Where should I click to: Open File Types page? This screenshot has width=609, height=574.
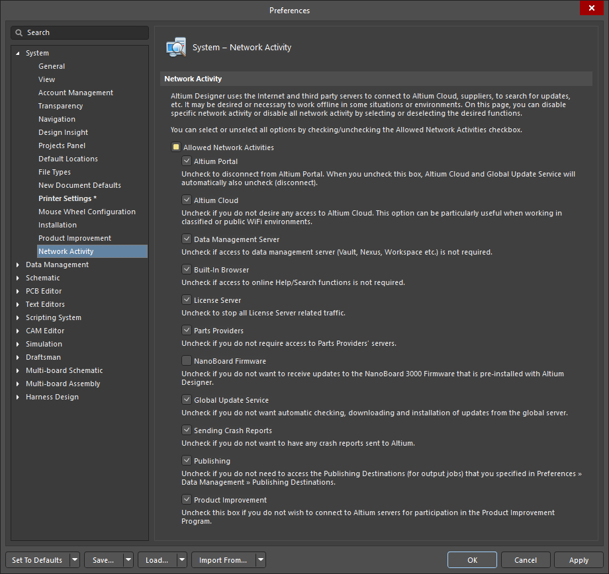tap(54, 172)
